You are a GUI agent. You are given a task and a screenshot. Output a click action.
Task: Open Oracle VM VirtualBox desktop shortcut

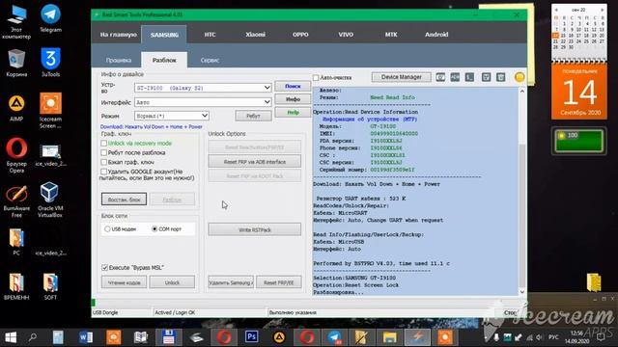pyautogui.click(x=50, y=200)
